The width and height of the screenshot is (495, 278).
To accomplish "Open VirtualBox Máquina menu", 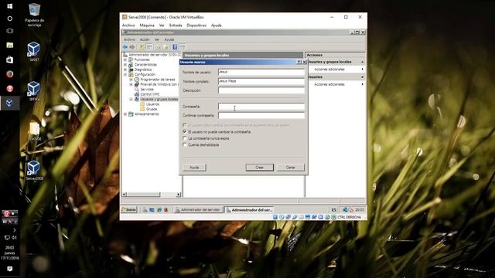I will (147, 25).
